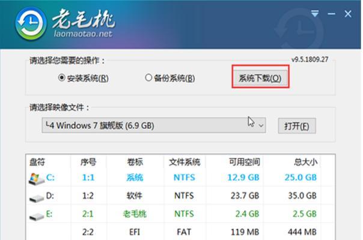Screen dimensions: 363x240
Task: Click the 2:1 sequence cell
Action: pyautogui.click(x=88, y=214)
